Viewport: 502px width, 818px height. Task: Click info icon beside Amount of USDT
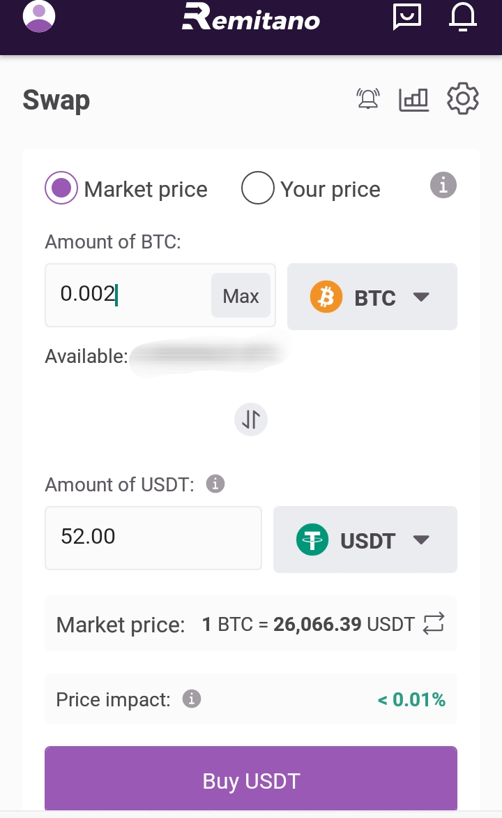(x=215, y=484)
